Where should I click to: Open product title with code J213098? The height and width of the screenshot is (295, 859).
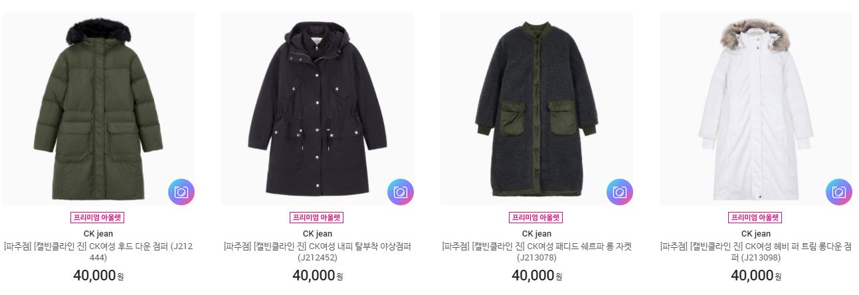pyautogui.click(x=756, y=252)
